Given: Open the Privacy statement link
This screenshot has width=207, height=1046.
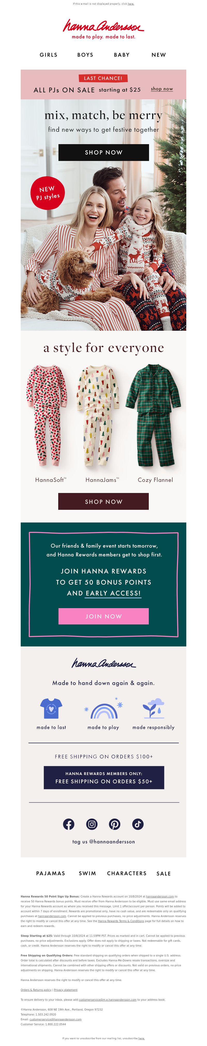Looking at the screenshot, I should [66, 990].
